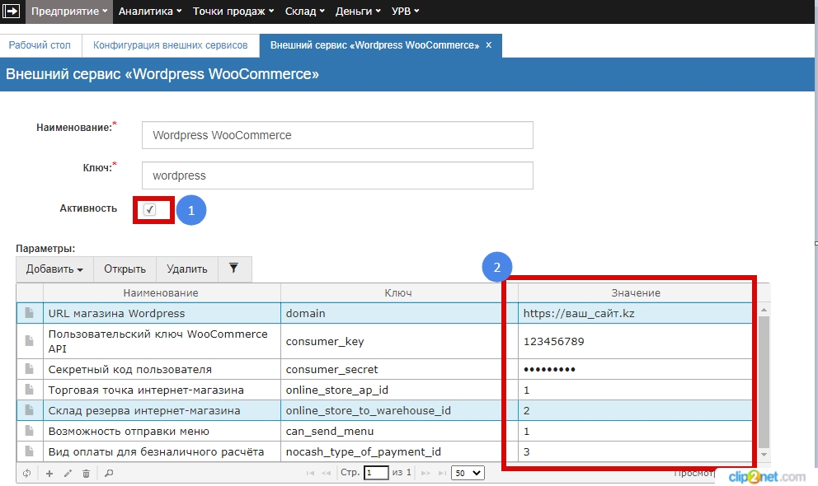The image size is (818, 486).
Task: Go to previous page using pager icon
Action: (327, 473)
